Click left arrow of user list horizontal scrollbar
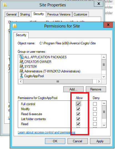115x149 pixels. 21,82
